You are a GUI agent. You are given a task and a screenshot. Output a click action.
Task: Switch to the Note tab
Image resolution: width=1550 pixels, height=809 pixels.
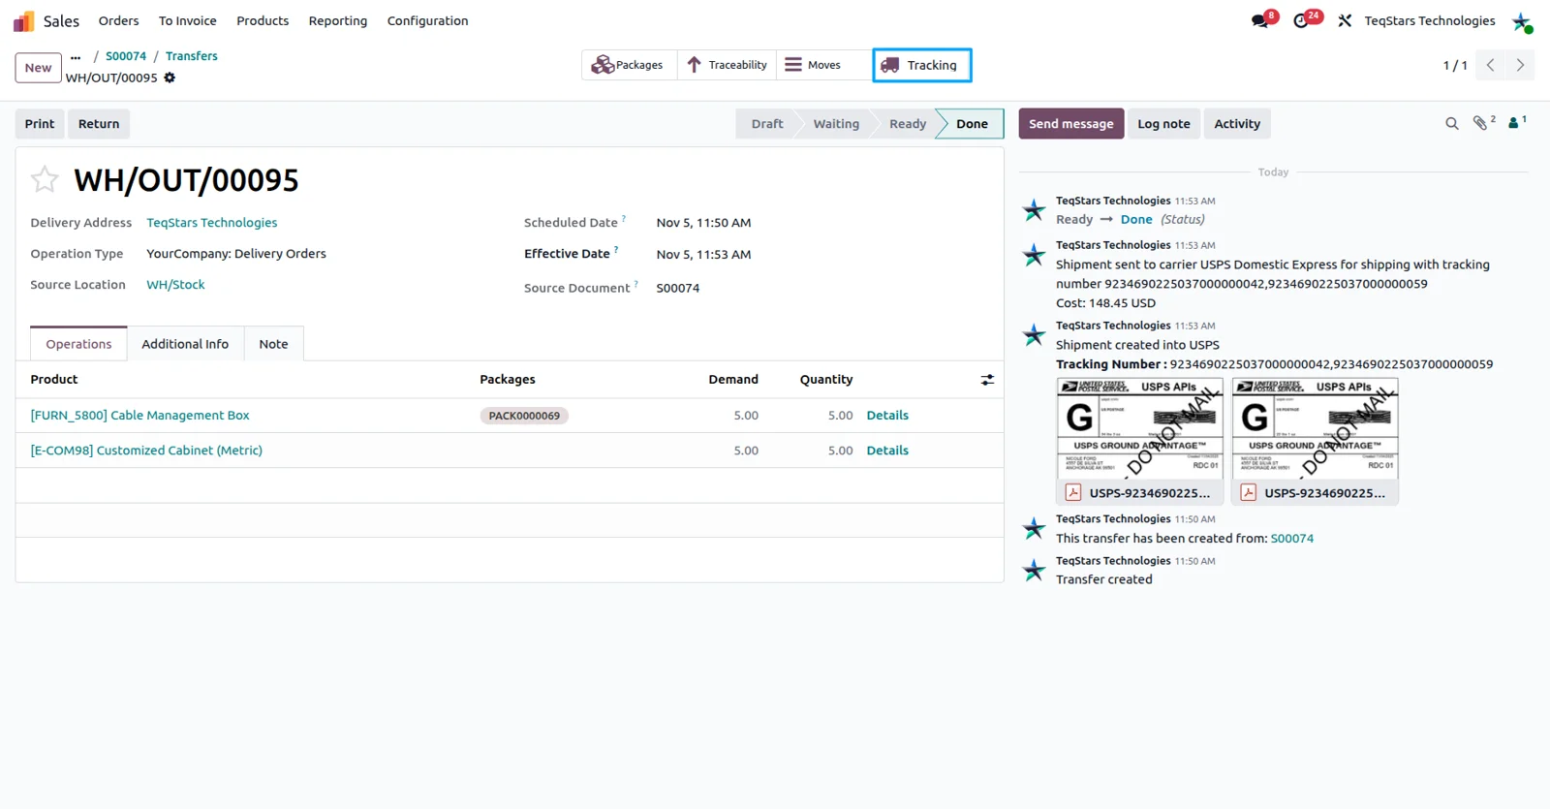click(x=273, y=344)
